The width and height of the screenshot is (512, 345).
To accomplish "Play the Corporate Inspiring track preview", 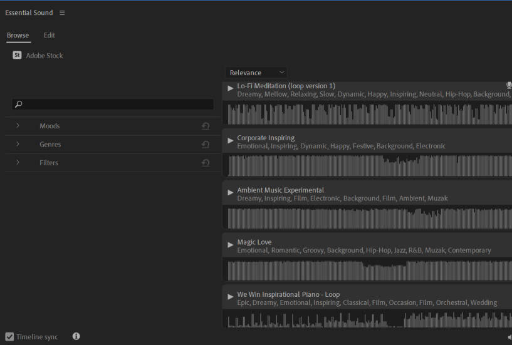I will pos(231,140).
